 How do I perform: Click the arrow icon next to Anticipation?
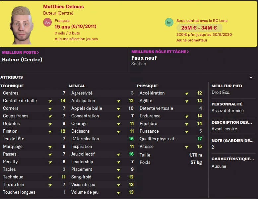tap(118, 101)
